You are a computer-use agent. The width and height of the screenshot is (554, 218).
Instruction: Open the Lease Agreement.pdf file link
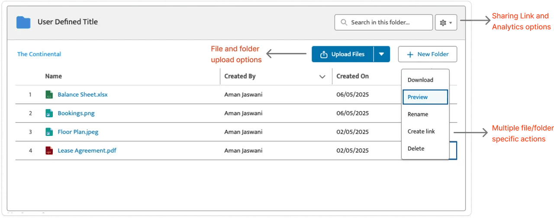[x=87, y=151]
